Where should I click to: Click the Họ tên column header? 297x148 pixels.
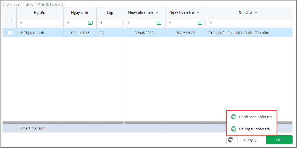pyautogui.click(x=40, y=13)
